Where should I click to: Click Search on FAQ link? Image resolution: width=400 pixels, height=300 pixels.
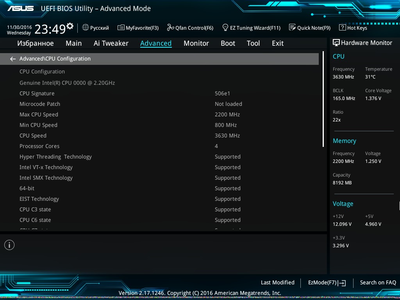[378, 282]
